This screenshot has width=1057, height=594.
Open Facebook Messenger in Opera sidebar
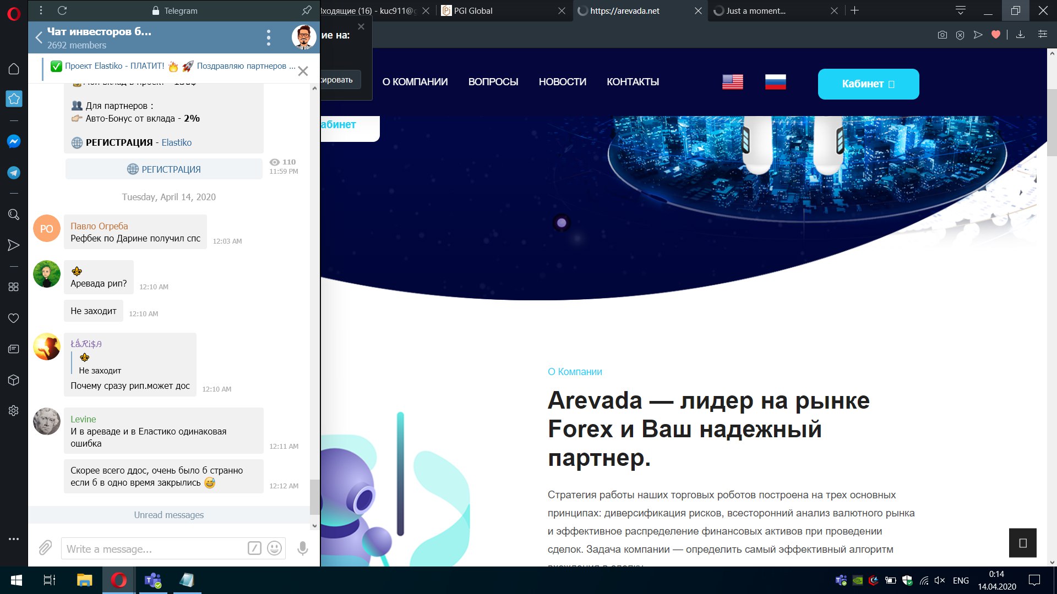pos(14,141)
